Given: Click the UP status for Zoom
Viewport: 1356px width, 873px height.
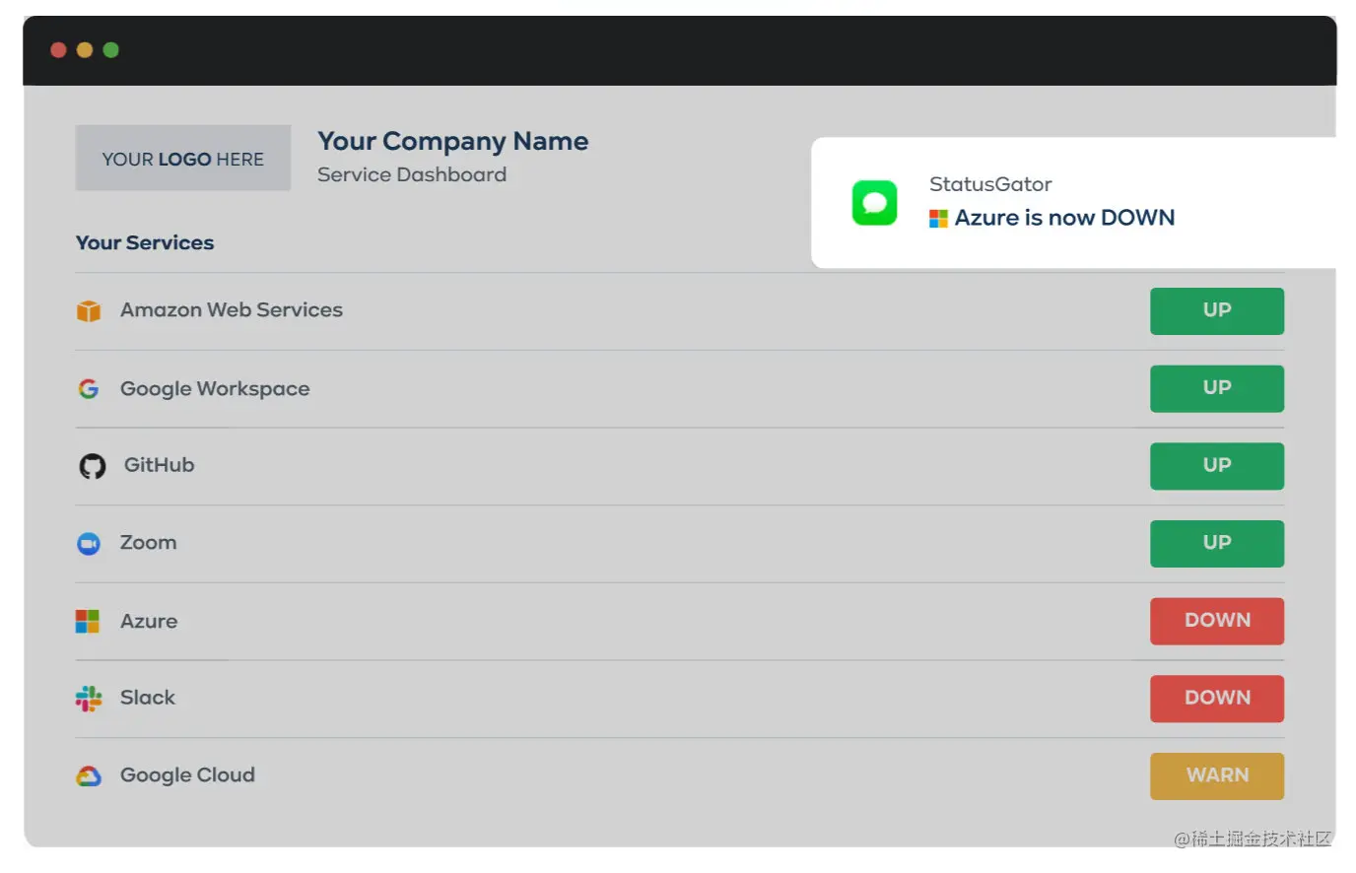Looking at the screenshot, I should click(1217, 544).
